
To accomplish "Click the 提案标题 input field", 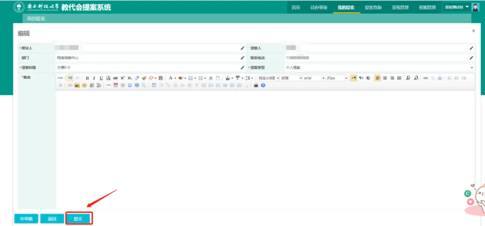I will (148, 67).
